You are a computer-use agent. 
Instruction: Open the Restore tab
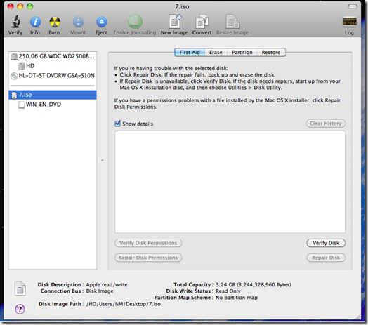tap(271, 53)
